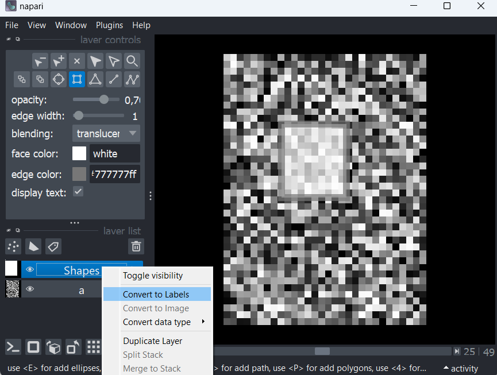Open the blending mode dropdown
This screenshot has height=375, width=497.
[x=106, y=133]
